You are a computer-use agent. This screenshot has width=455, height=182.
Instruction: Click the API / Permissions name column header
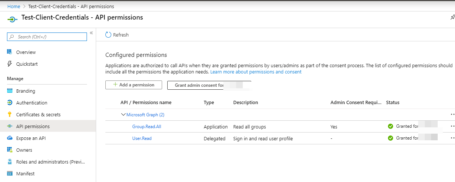146,102
